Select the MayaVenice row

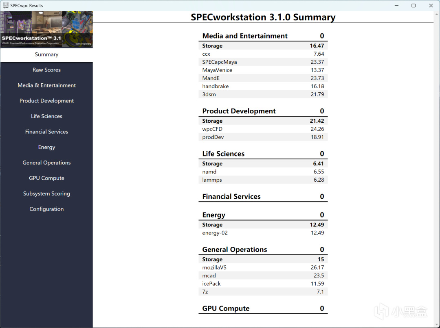(263, 70)
